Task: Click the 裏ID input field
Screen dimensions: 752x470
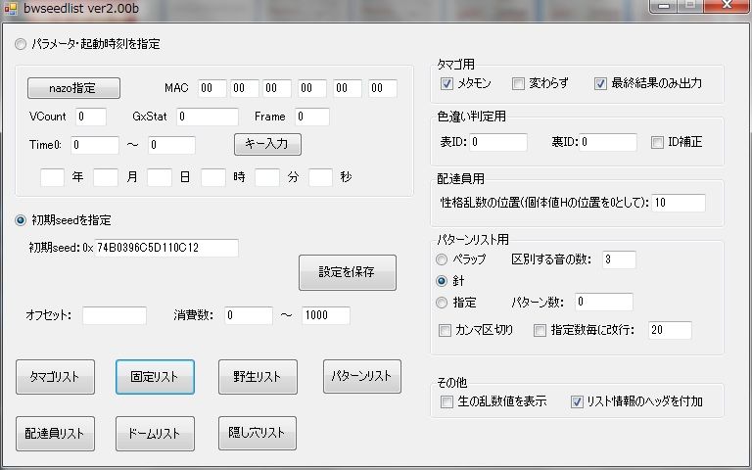Action: pyautogui.click(x=608, y=142)
